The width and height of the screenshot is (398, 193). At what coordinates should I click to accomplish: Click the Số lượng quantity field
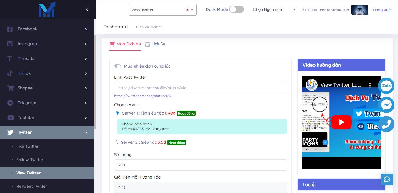(200, 165)
